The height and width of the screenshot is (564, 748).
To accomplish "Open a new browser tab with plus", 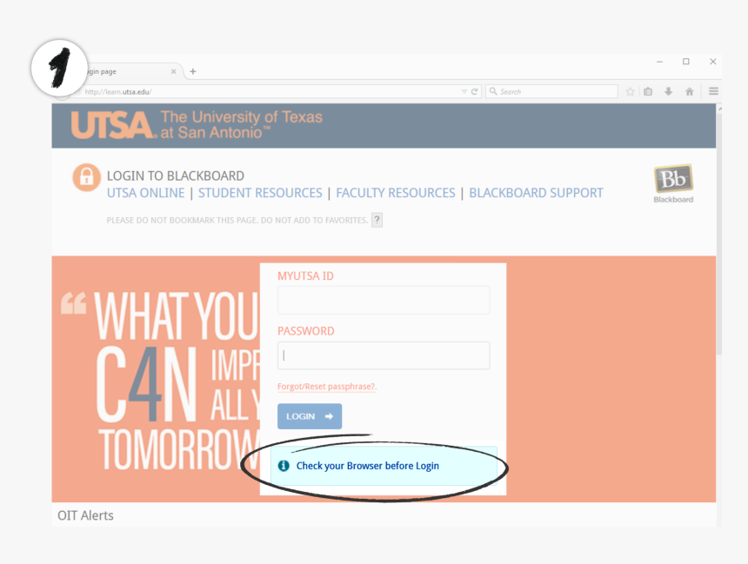I will tap(193, 71).
